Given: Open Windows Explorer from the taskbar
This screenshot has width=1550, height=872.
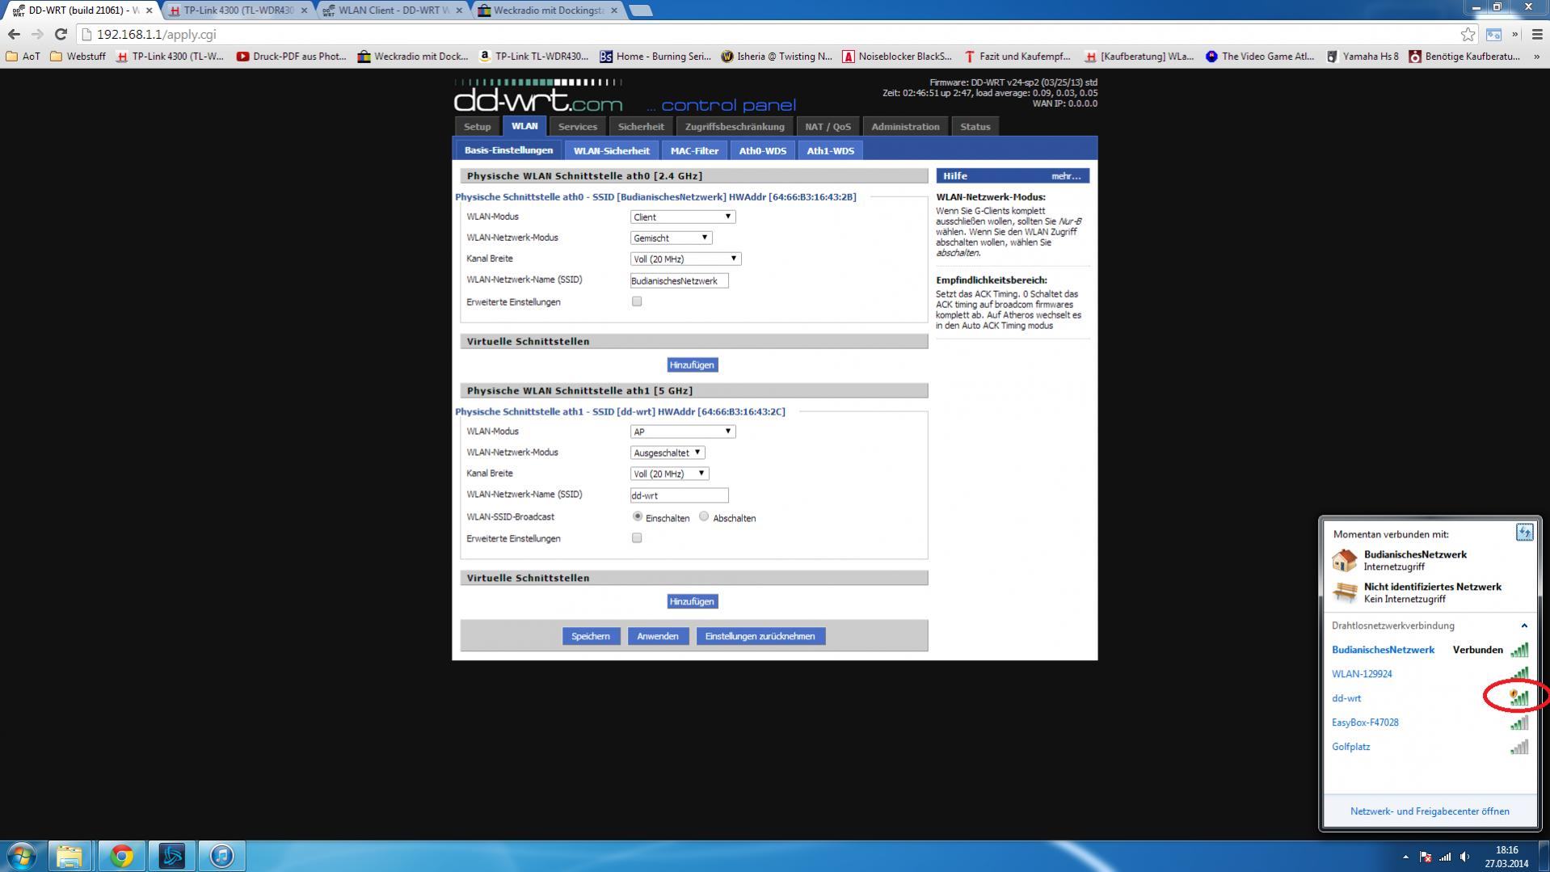Looking at the screenshot, I should (x=69, y=855).
